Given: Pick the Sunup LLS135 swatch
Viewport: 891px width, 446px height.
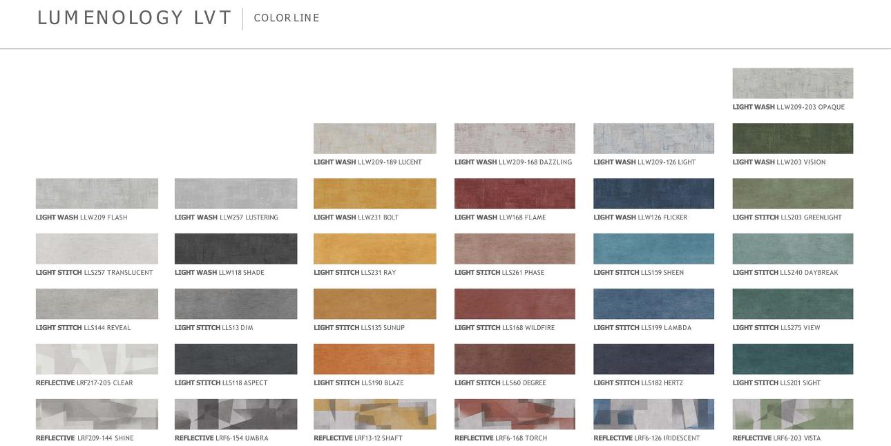Looking at the screenshot, I should click(375, 304).
